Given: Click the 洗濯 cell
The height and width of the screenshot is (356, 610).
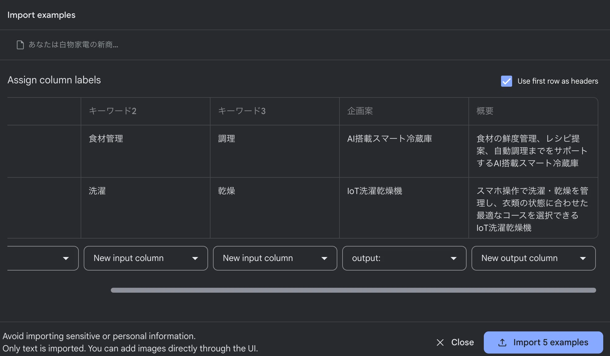Looking at the screenshot, I should pos(146,208).
